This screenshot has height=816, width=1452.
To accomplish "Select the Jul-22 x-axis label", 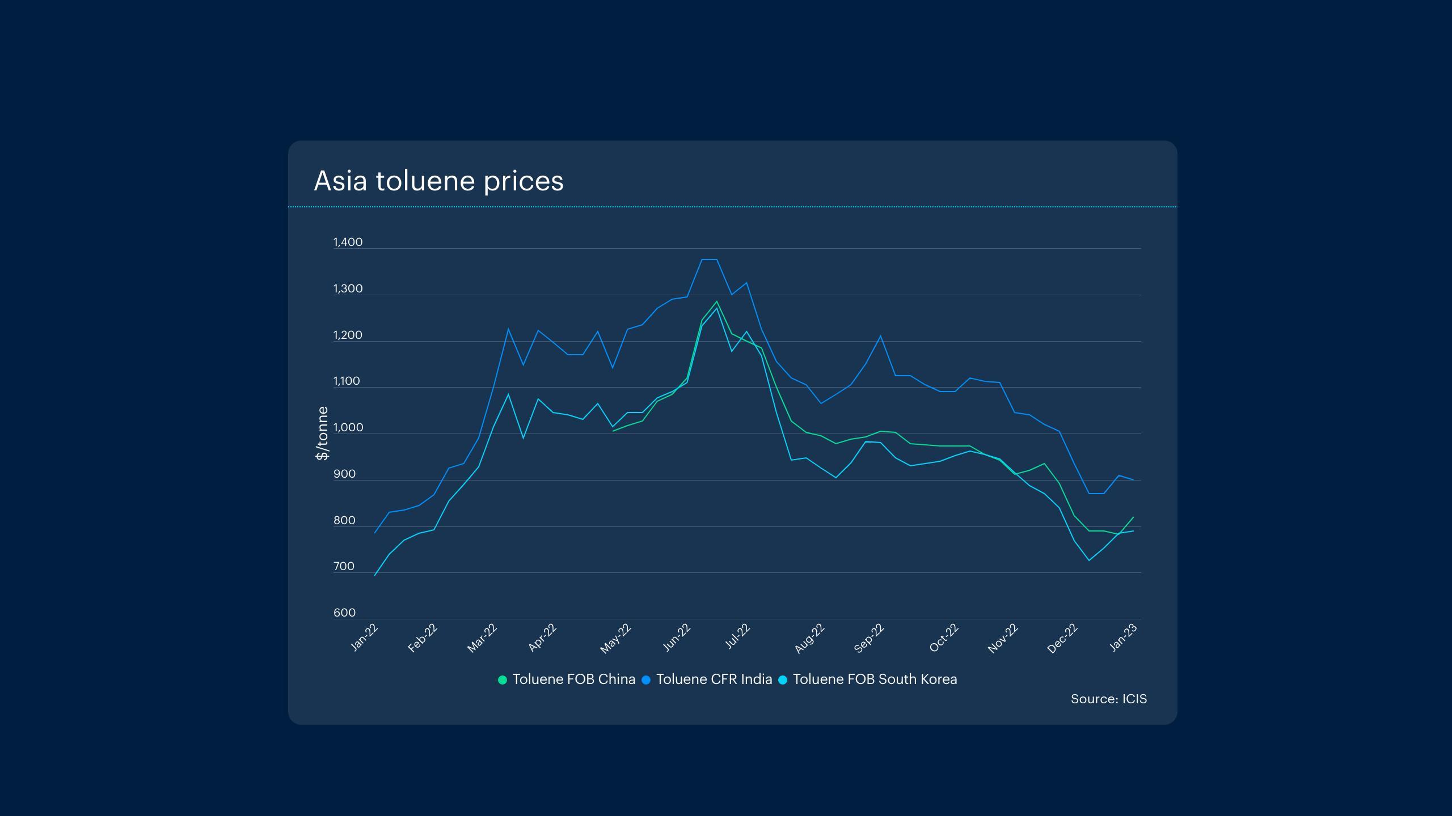I will [x=738, y=637].
